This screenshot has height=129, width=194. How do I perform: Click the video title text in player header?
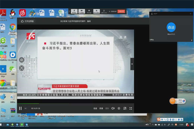pos(75,21)
